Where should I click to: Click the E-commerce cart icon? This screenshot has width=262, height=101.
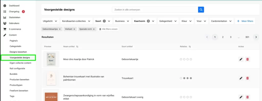[5, 29]
